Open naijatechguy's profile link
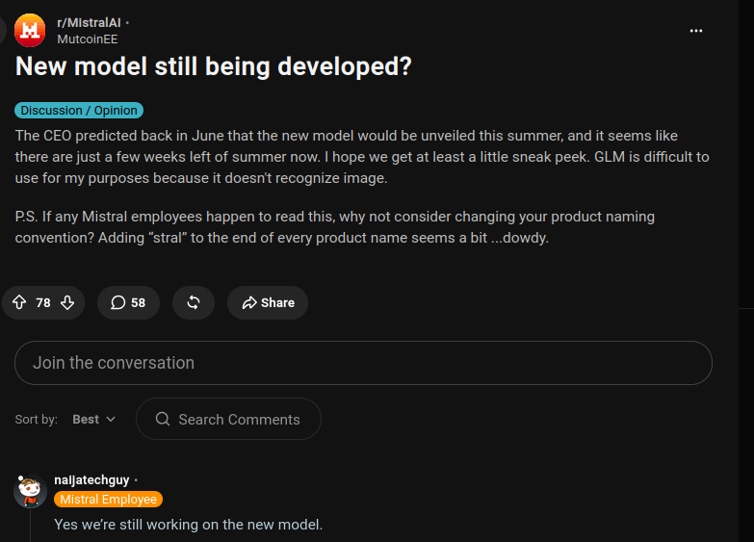The height and width of the screenshot is (542, 754). click(x=91, y=480)
